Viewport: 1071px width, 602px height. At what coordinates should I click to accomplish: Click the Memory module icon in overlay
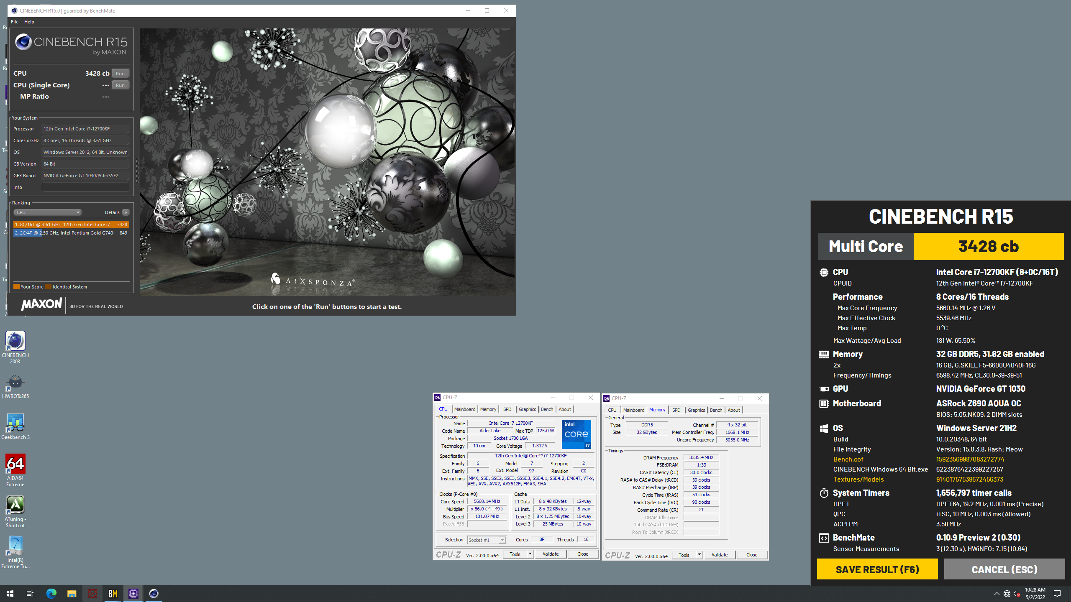[824, 355]
